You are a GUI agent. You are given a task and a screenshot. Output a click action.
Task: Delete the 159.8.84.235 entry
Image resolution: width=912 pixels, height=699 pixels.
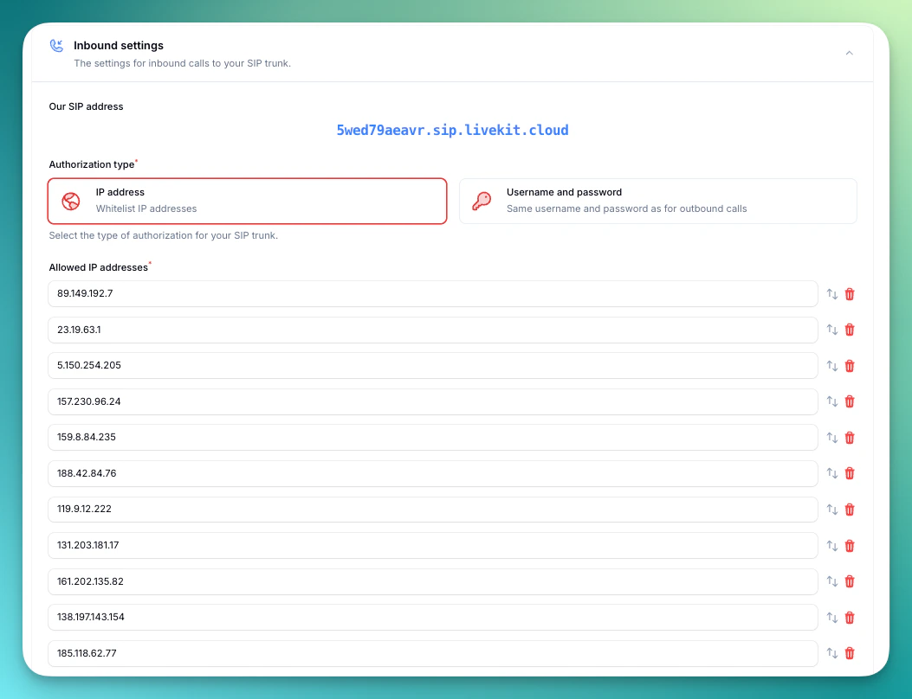pos(850,438)
